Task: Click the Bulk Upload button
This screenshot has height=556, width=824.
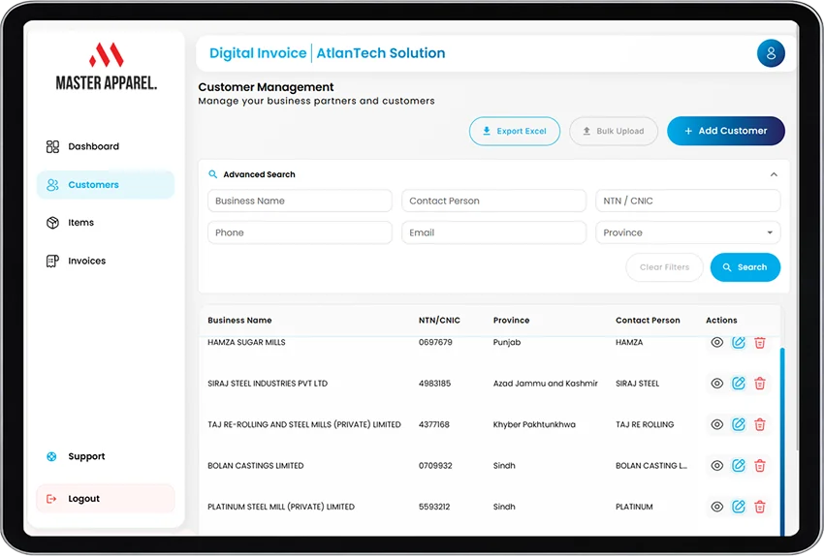Action: (614, 132)
